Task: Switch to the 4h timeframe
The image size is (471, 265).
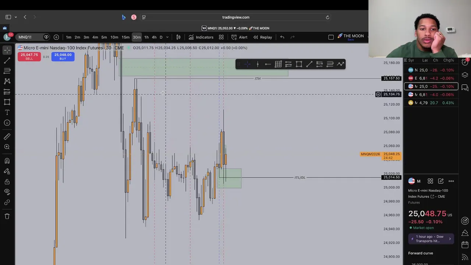Action: (154, 37)
